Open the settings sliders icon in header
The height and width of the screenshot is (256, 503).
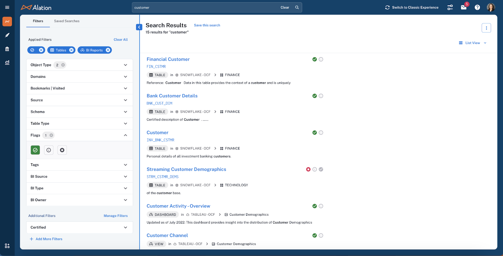pos(450,7)
